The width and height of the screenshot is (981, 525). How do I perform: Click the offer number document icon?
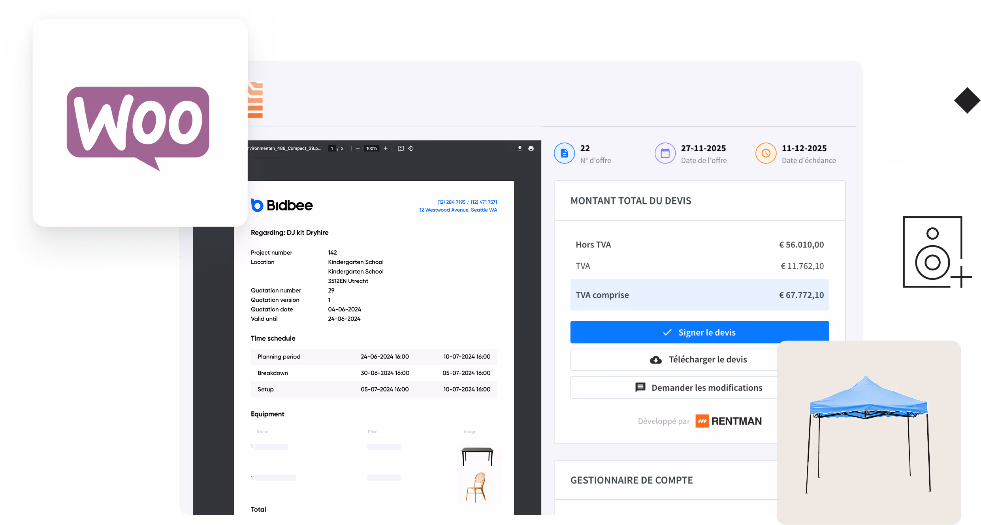click(564, 154)
